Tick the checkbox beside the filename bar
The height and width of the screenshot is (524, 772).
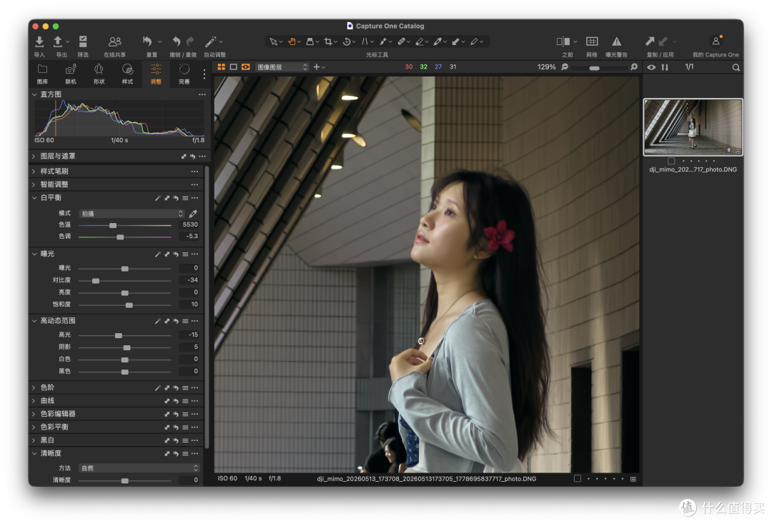(x=578, y=479)
